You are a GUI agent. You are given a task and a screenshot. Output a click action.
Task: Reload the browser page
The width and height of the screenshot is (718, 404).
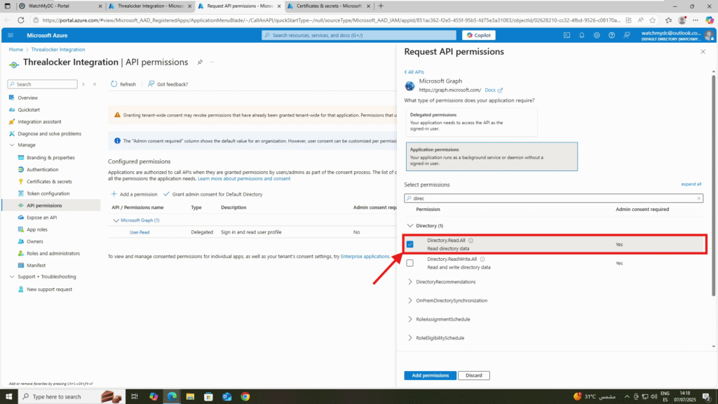[x=21, y=20]
